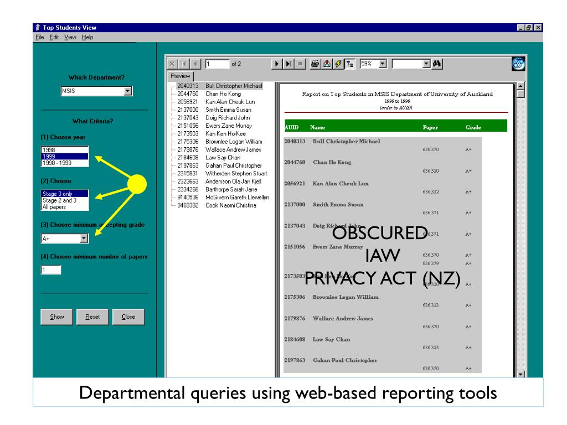Click the close current view X icon

pos(172,64)
